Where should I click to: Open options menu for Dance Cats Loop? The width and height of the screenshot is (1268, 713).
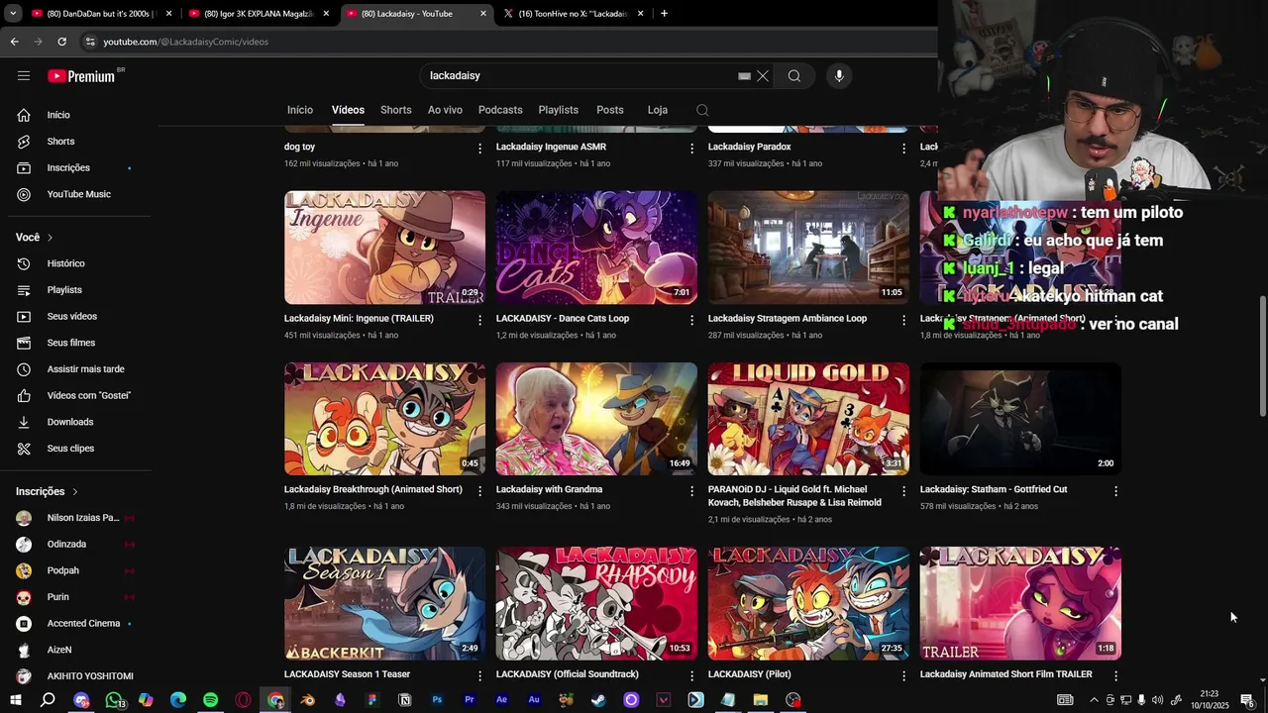692,320
